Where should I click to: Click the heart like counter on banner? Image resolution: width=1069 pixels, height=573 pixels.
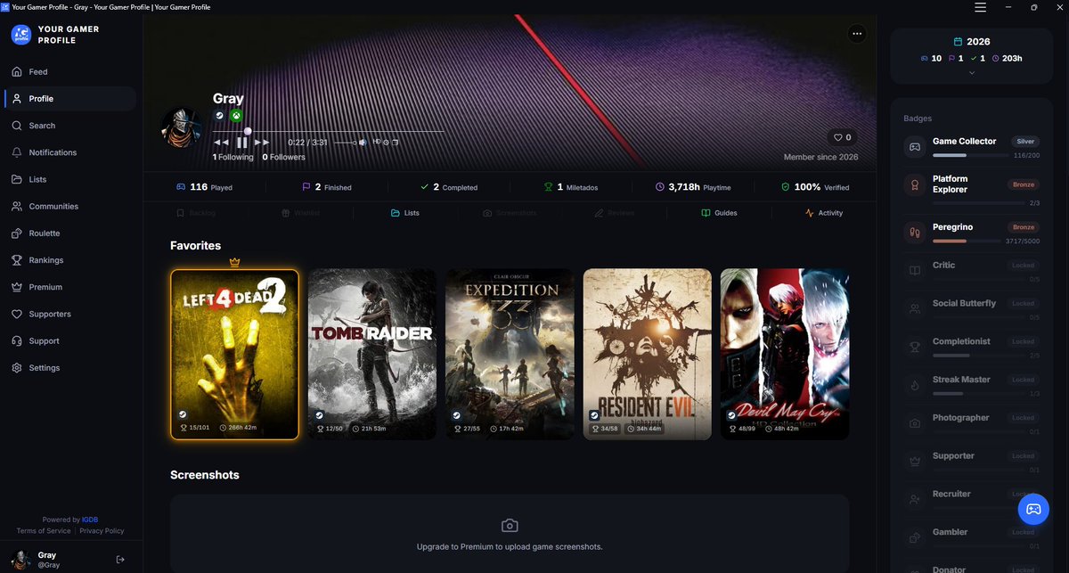(x=842, y=137)
